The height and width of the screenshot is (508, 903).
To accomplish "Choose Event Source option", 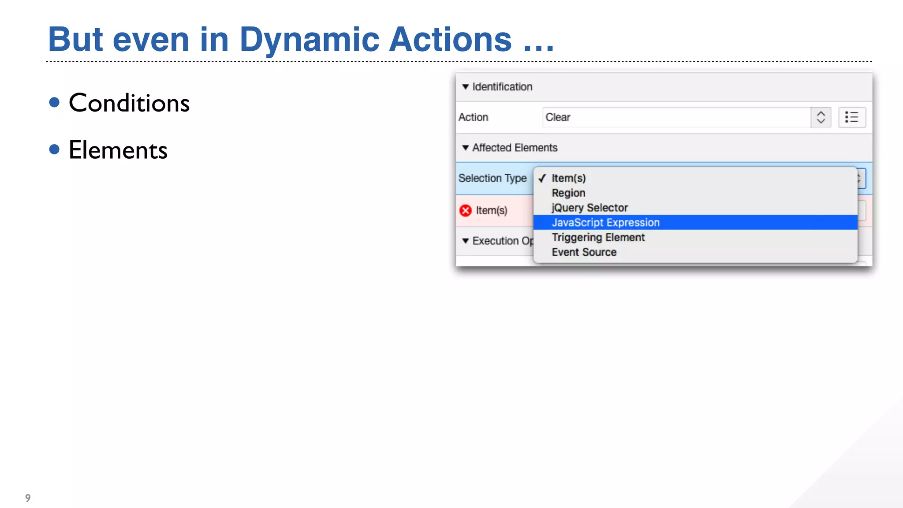I will click(x=695, y=252).
